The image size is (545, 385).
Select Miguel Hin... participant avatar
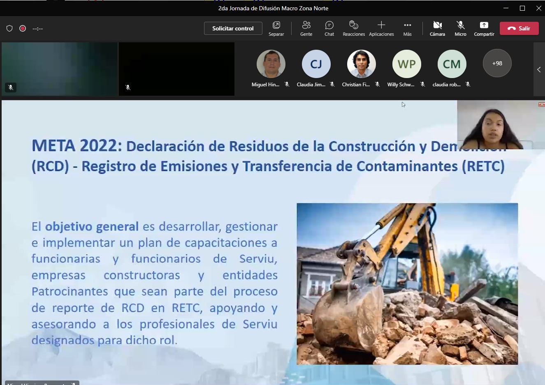point(271,64)
